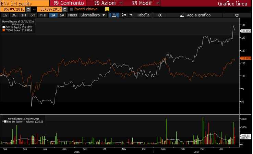Expand the 97) Modif menu arrow
253x154 pixels.
[158, 3]
